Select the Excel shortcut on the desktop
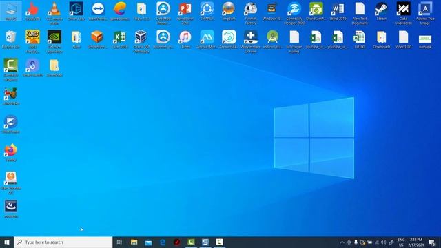The width and height of the screenshot is (441, 248). (x=120, y=40)
